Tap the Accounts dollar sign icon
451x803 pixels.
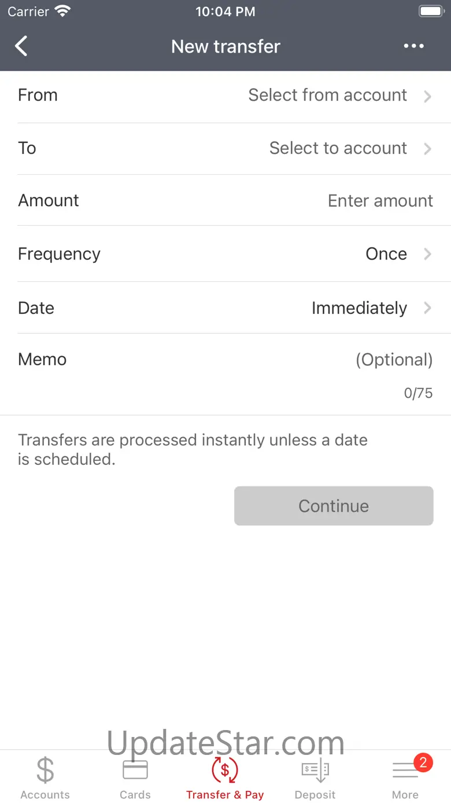(x=45, y=771)
